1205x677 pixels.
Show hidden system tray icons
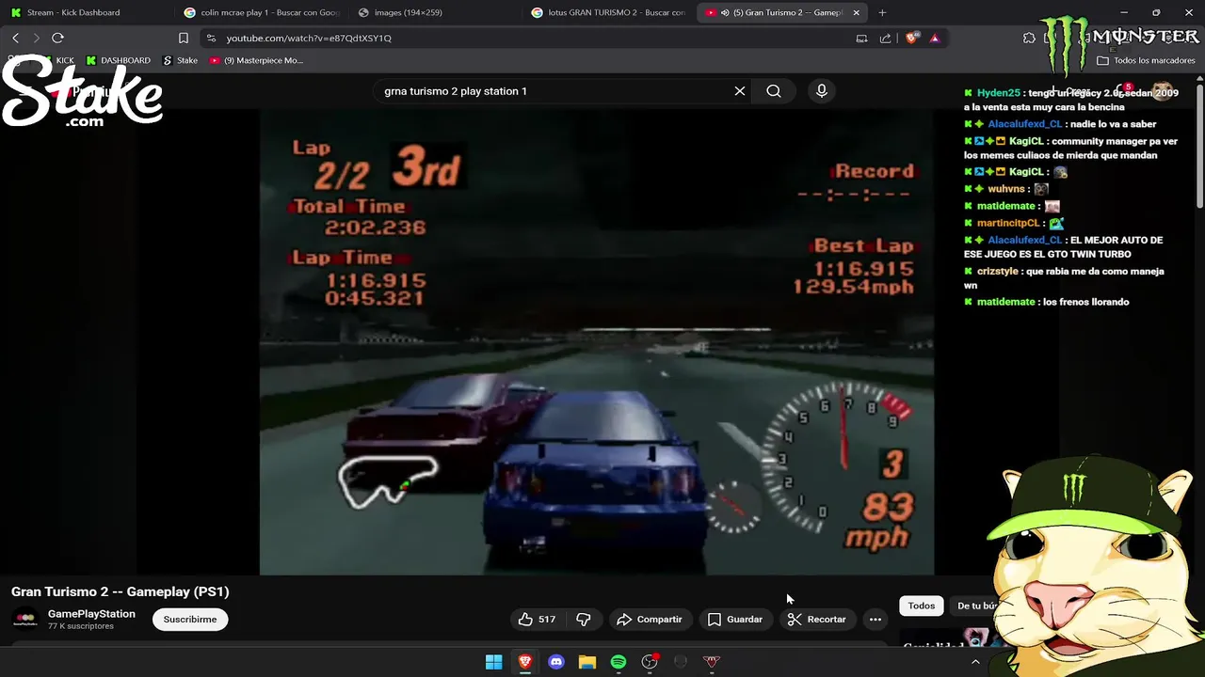tap(975, 662)
